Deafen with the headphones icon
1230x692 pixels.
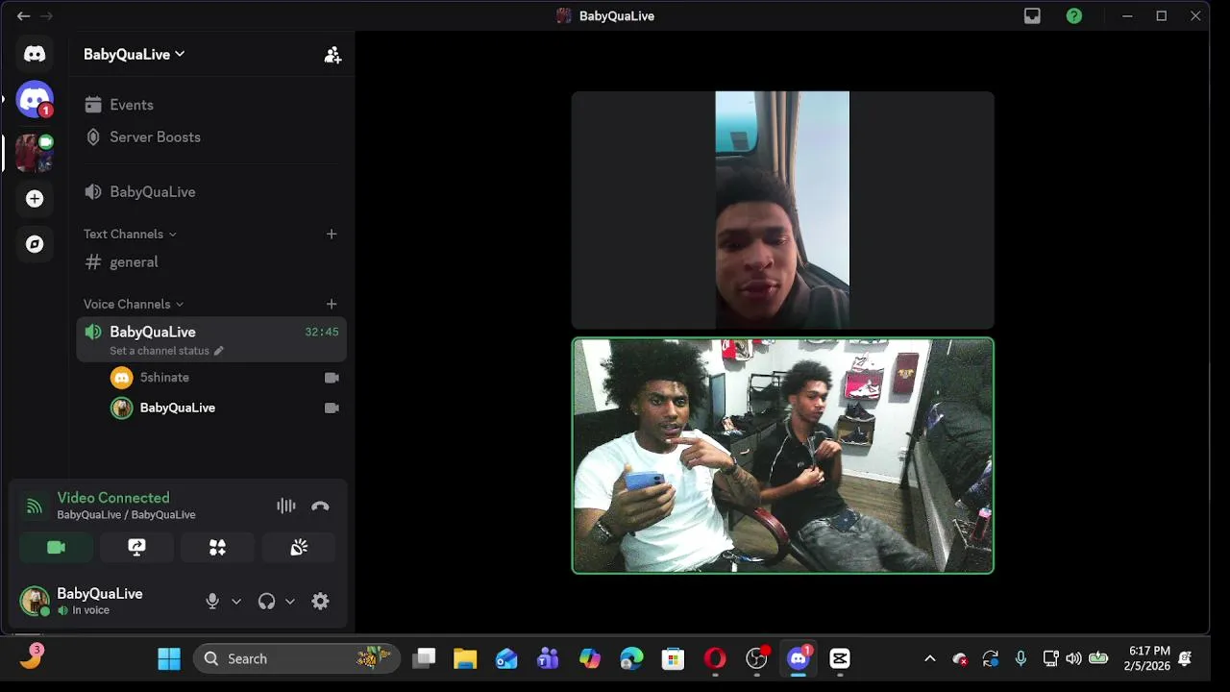point(266,601)
